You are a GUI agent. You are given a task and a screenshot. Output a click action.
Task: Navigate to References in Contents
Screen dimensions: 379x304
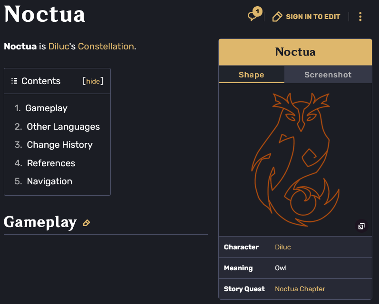51,163
